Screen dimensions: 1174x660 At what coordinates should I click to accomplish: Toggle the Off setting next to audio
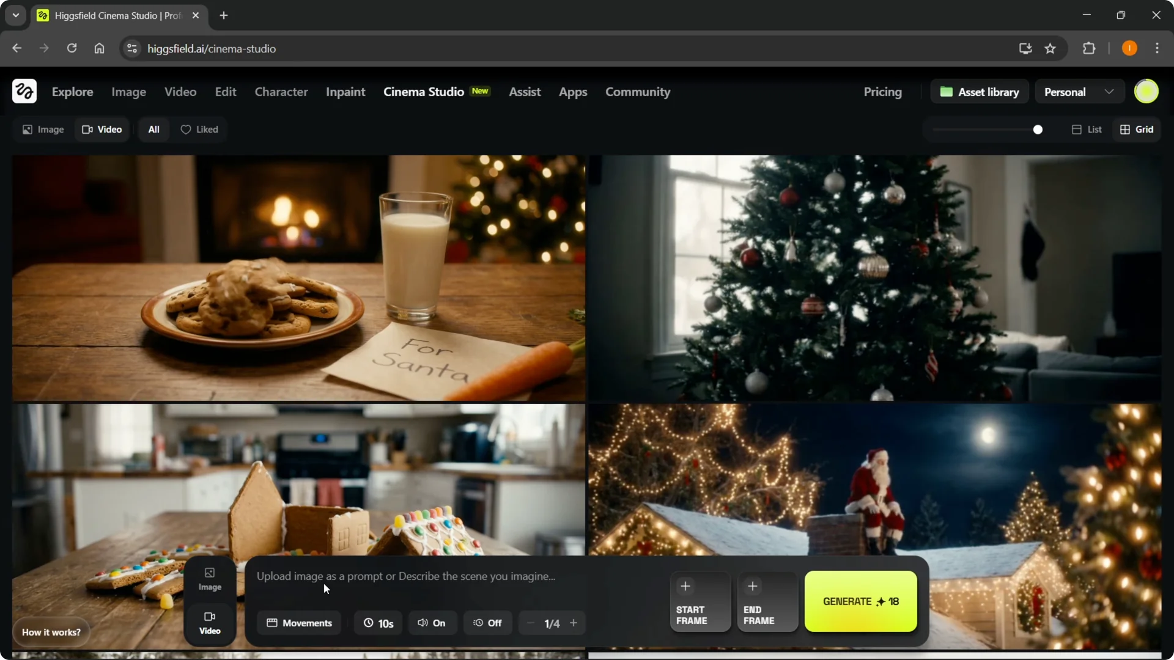click(487, 623)
